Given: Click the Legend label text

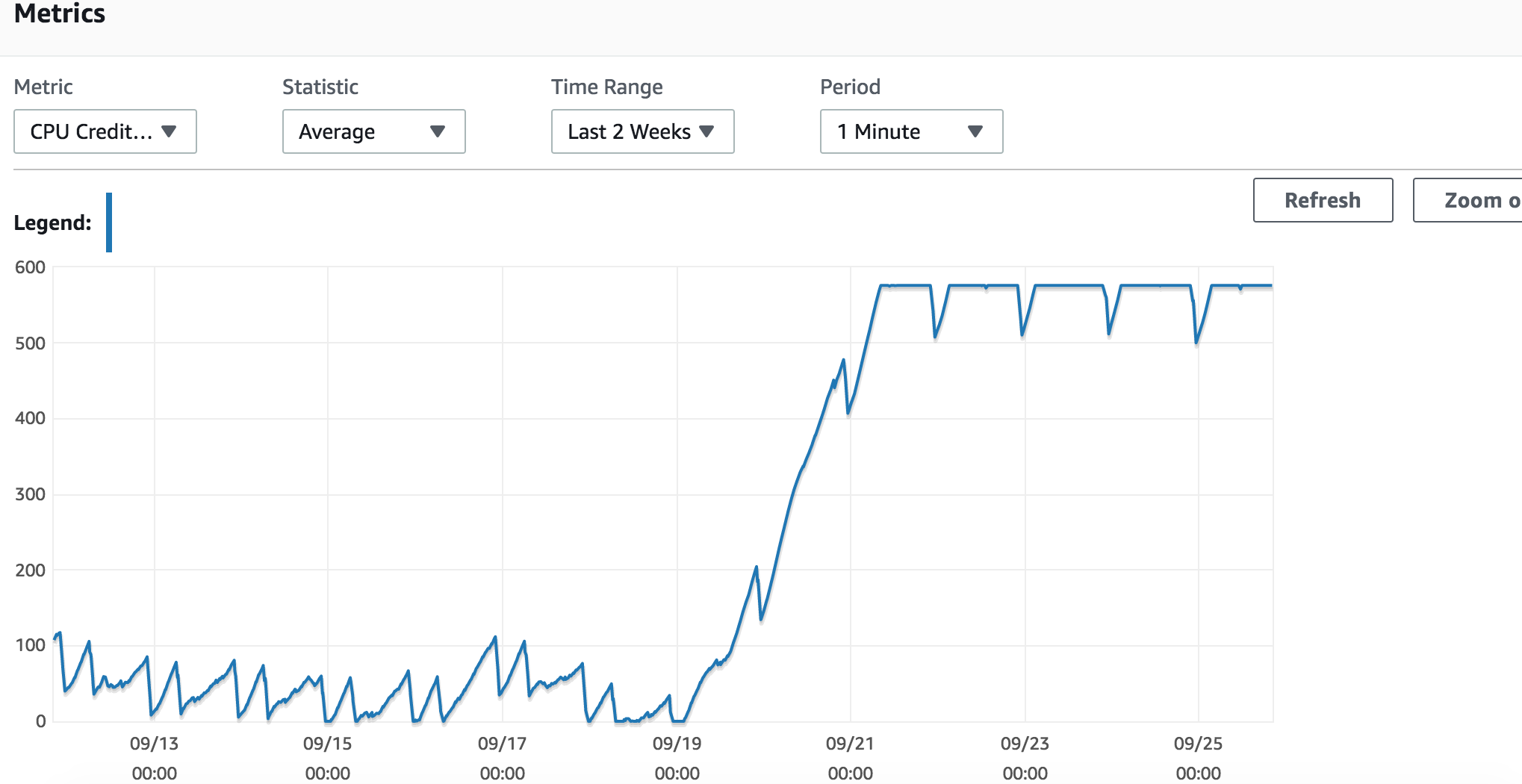Looking at the screenshot, I should point(52,223).
